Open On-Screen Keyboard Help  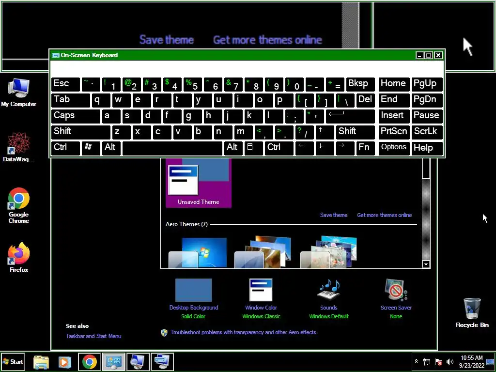coord(427,147)
